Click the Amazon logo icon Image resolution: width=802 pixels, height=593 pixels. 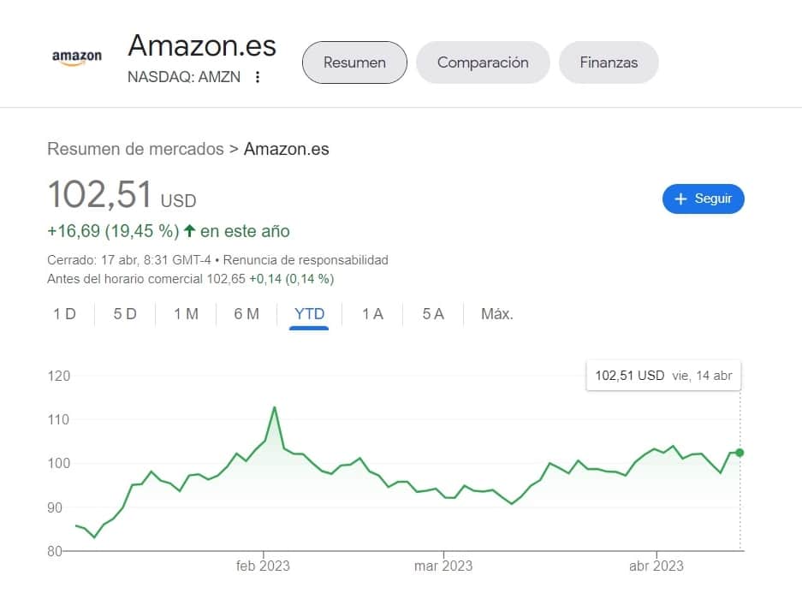(x=77, y=57)
